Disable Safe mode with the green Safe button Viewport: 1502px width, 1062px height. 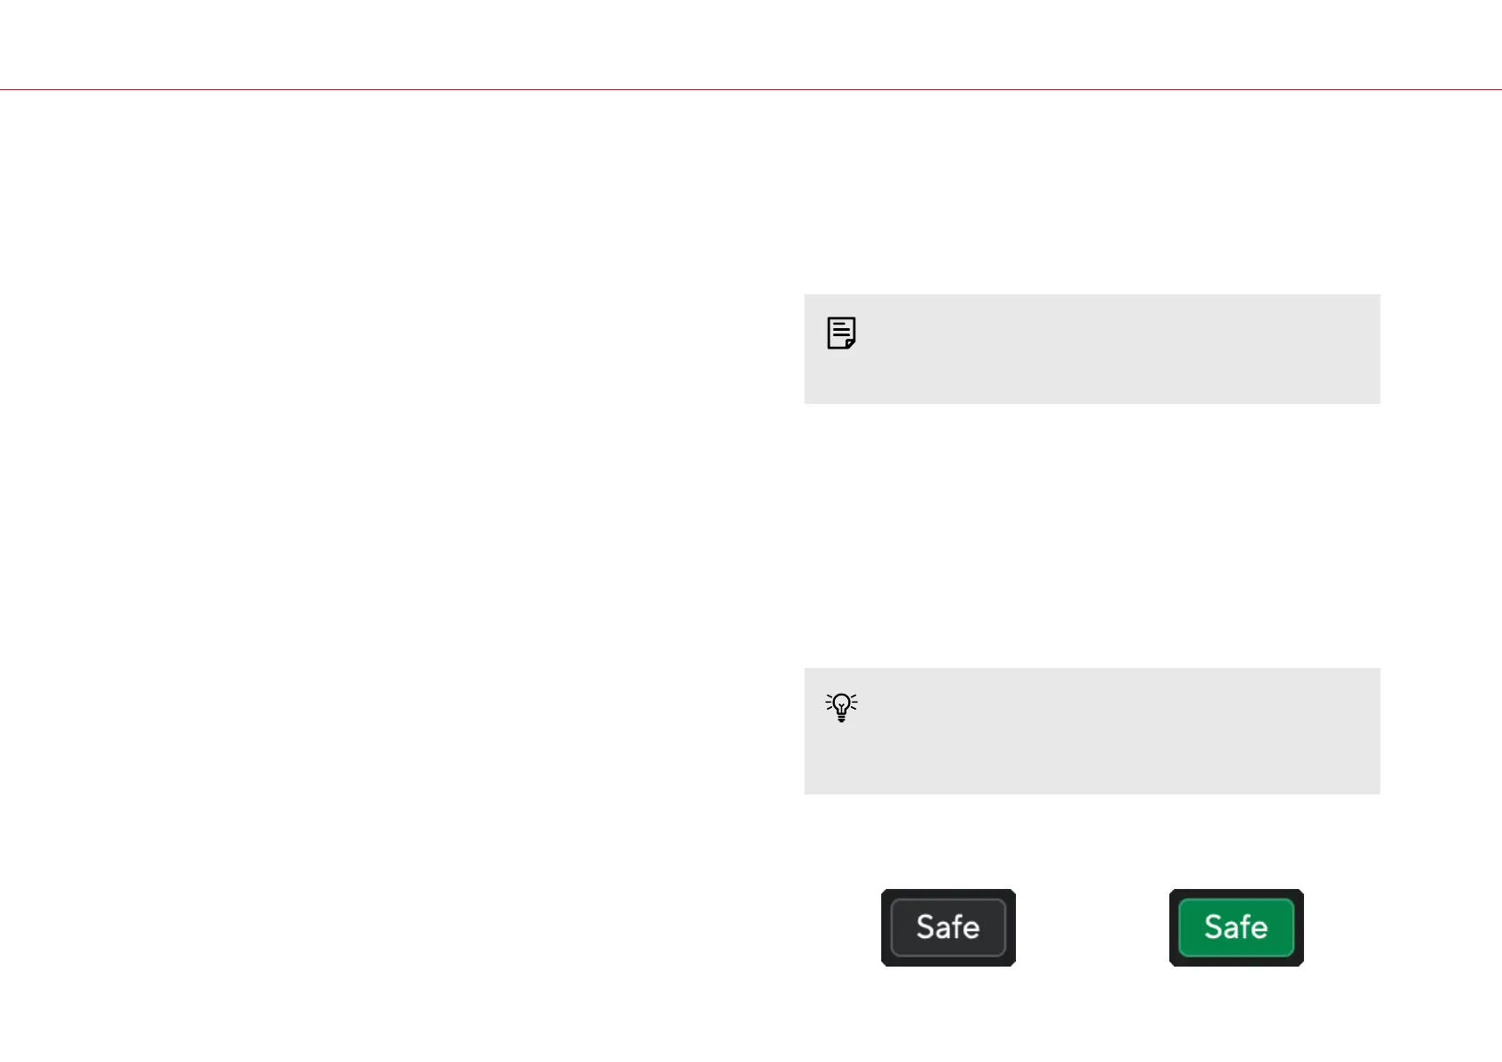(1236, 927)
